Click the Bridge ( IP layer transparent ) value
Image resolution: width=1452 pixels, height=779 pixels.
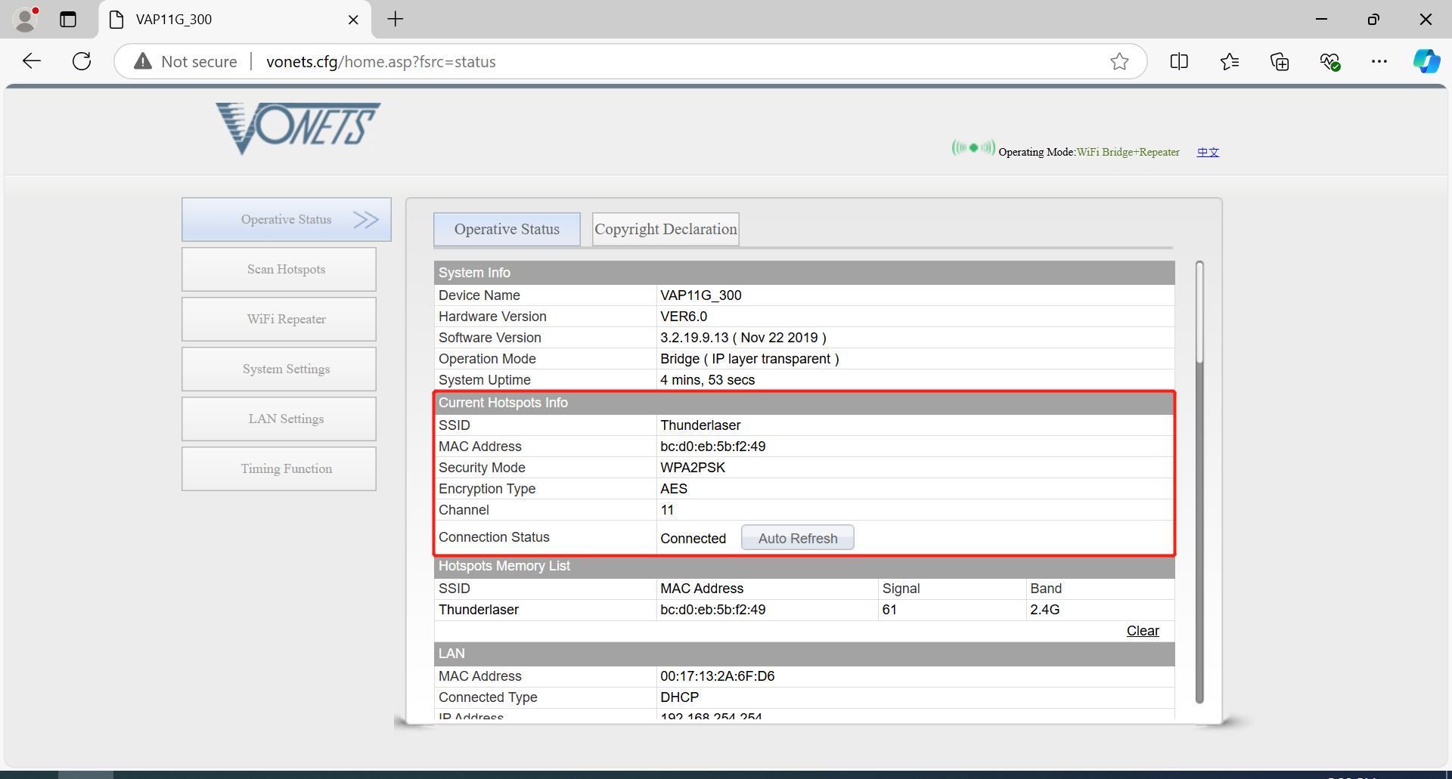coord(749,359)
